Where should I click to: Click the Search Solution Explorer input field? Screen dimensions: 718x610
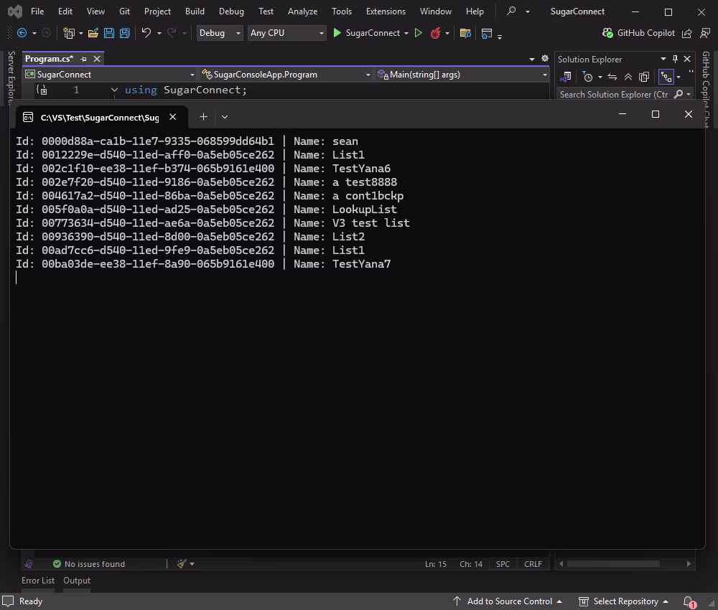[x=617, y=94]
